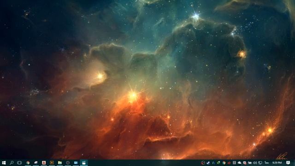
Task: Open the gray circular app on taskbar
Action: 68,163
